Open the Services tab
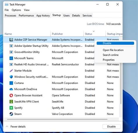138x133 pixels. pyautogui.click(x=87, y=15)
